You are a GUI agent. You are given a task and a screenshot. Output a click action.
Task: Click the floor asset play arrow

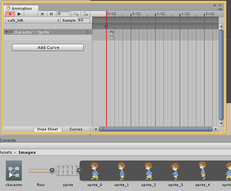[x=52, y=170]
